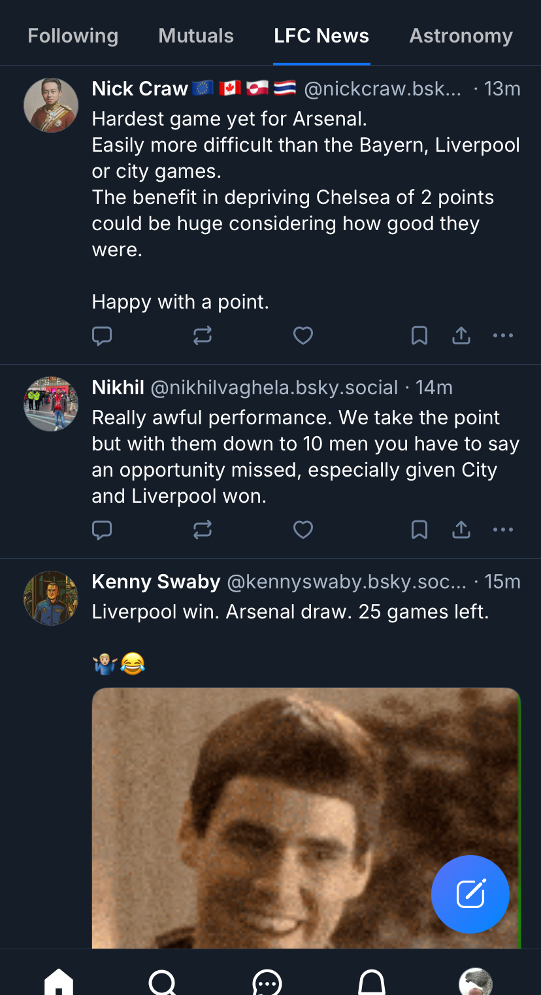541x995 pixels.
Task: Open more options menu on Nikhil's post
Action: click(x=503, y=530)
